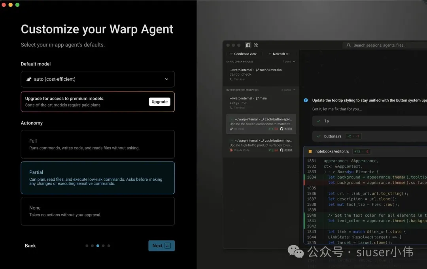Image resolution: width=427 pixels, height=269 pixels.
Task: Select the None autonomy option
Action: (x=98, y=211)
